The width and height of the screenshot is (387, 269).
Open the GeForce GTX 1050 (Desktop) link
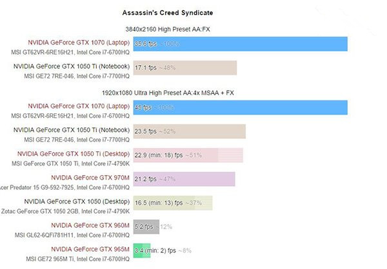pos(77,201)
